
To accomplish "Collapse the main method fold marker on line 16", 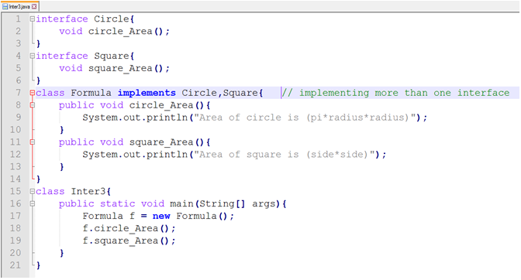I will tap(33, 203).
